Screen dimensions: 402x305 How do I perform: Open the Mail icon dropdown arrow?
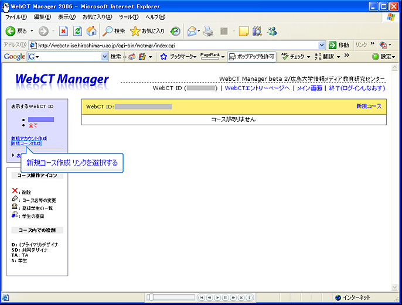199,31
